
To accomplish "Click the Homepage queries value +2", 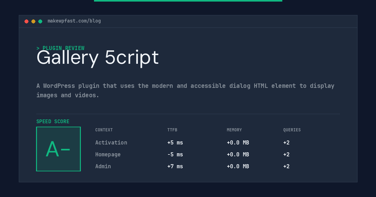I will (286, 154).
